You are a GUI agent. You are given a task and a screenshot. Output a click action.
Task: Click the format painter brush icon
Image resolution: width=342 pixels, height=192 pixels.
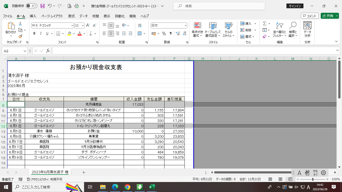(x=20, y=36)
